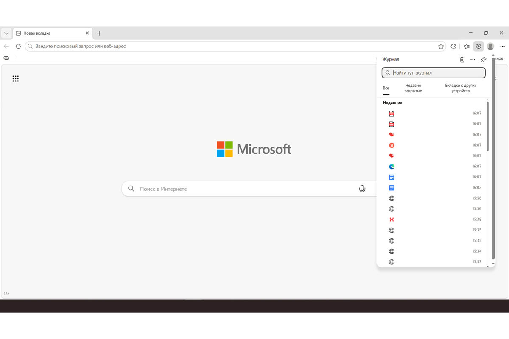
Task: Focus the Поиск в Интернете search box
Action: [248, 189]
